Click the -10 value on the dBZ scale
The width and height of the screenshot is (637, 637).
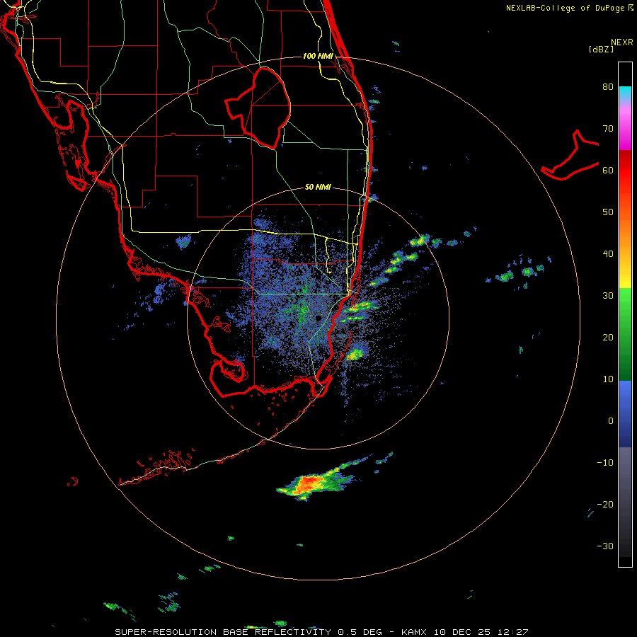pos(605,463)
